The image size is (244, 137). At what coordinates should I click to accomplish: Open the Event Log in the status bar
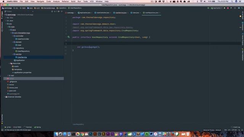236,127
